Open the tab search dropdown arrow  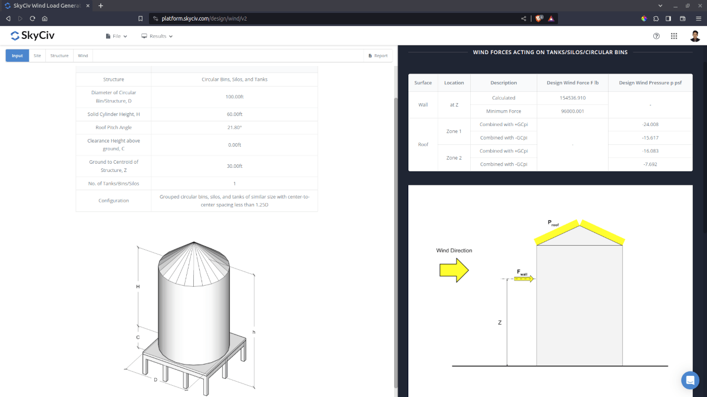coord(659,5)
